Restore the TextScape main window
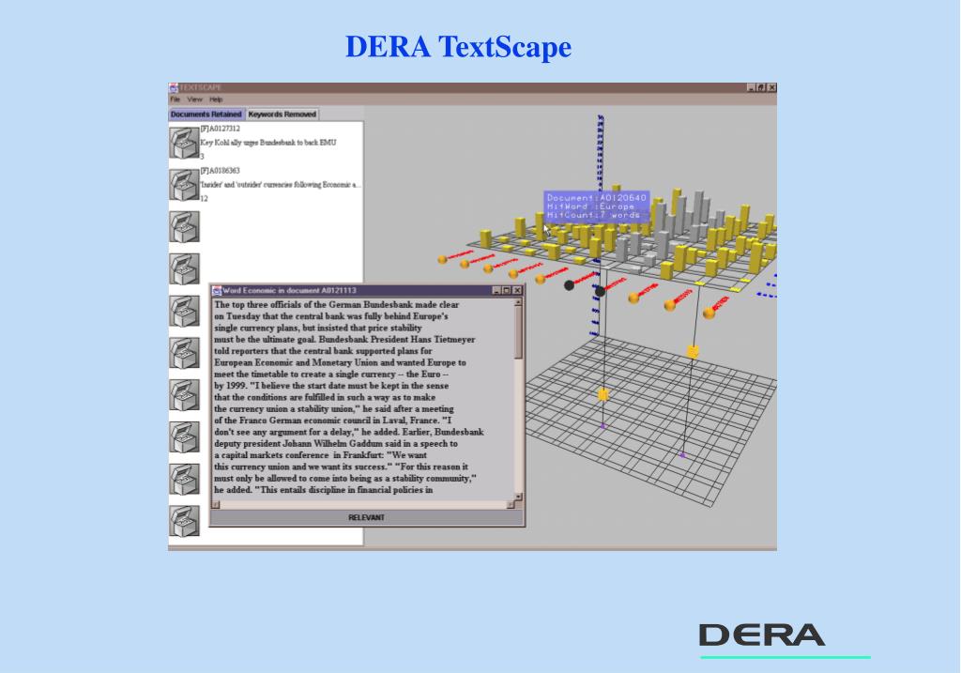The image size is (961, 673). [761, 87]
